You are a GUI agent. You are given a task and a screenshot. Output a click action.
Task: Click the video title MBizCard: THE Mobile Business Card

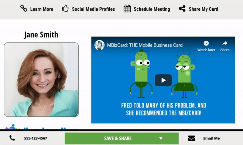tap(145, 45)
